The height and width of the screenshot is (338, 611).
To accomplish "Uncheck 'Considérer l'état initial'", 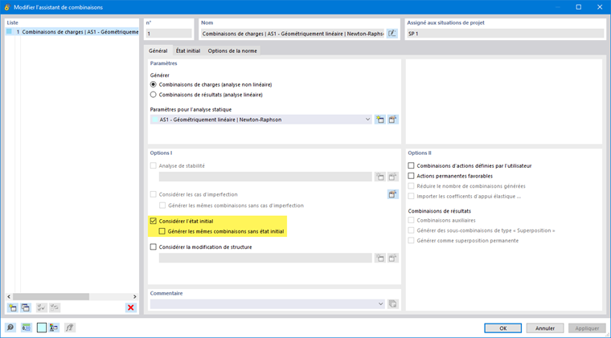I will click(x=153, y=221).
